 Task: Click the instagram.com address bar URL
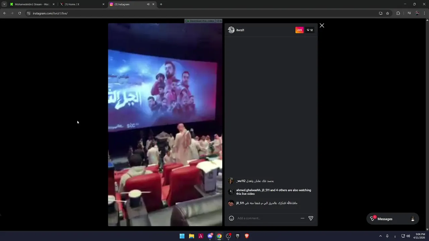50,13
